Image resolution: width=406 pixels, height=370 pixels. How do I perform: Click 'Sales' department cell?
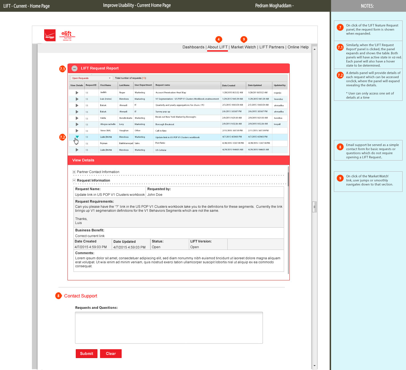point(137,143)
